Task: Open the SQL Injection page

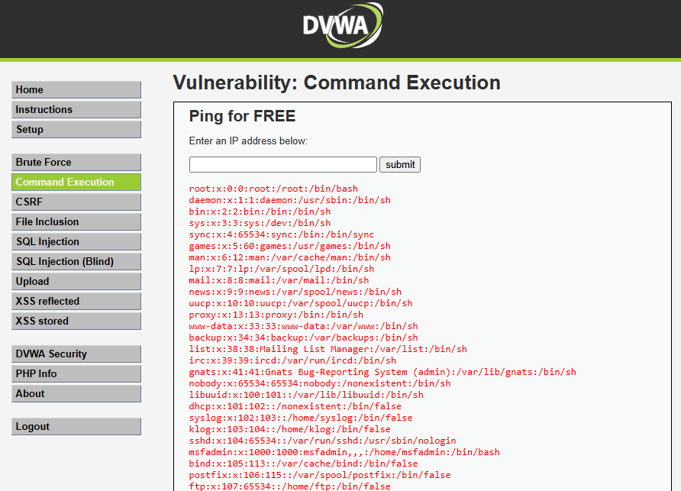Action: click(76, 242)
